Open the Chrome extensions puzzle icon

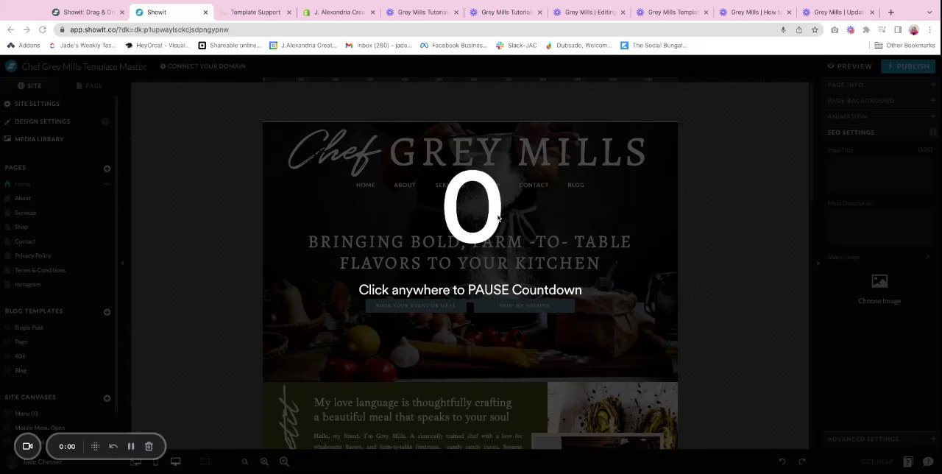866,29
